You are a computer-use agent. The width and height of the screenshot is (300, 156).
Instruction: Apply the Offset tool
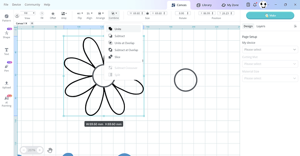coord(53,15)
